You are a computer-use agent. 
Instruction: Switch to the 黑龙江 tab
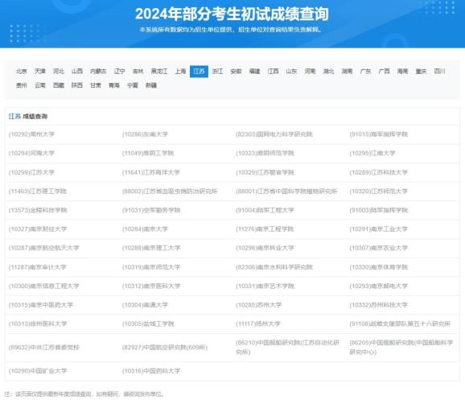tap(159, 71)
